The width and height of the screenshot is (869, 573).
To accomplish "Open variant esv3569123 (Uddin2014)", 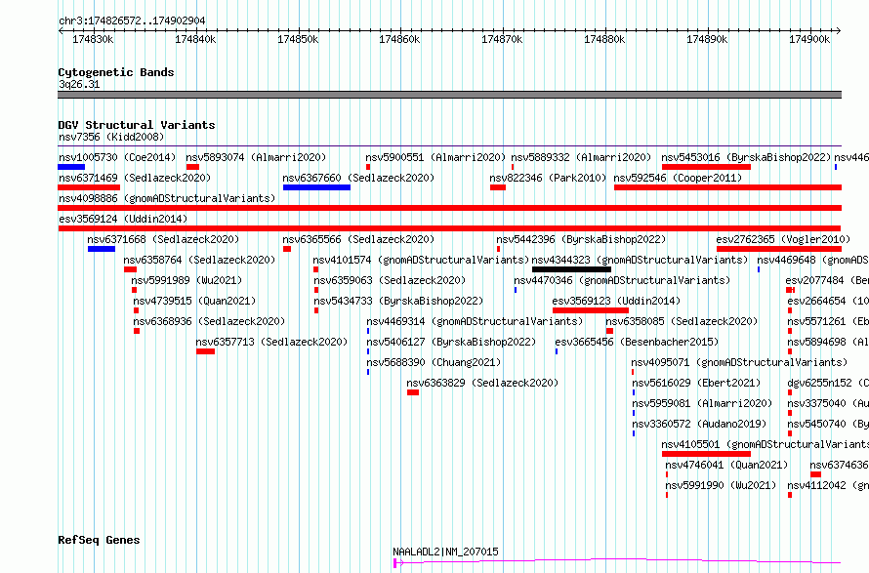I will click(x=616, y=301).
